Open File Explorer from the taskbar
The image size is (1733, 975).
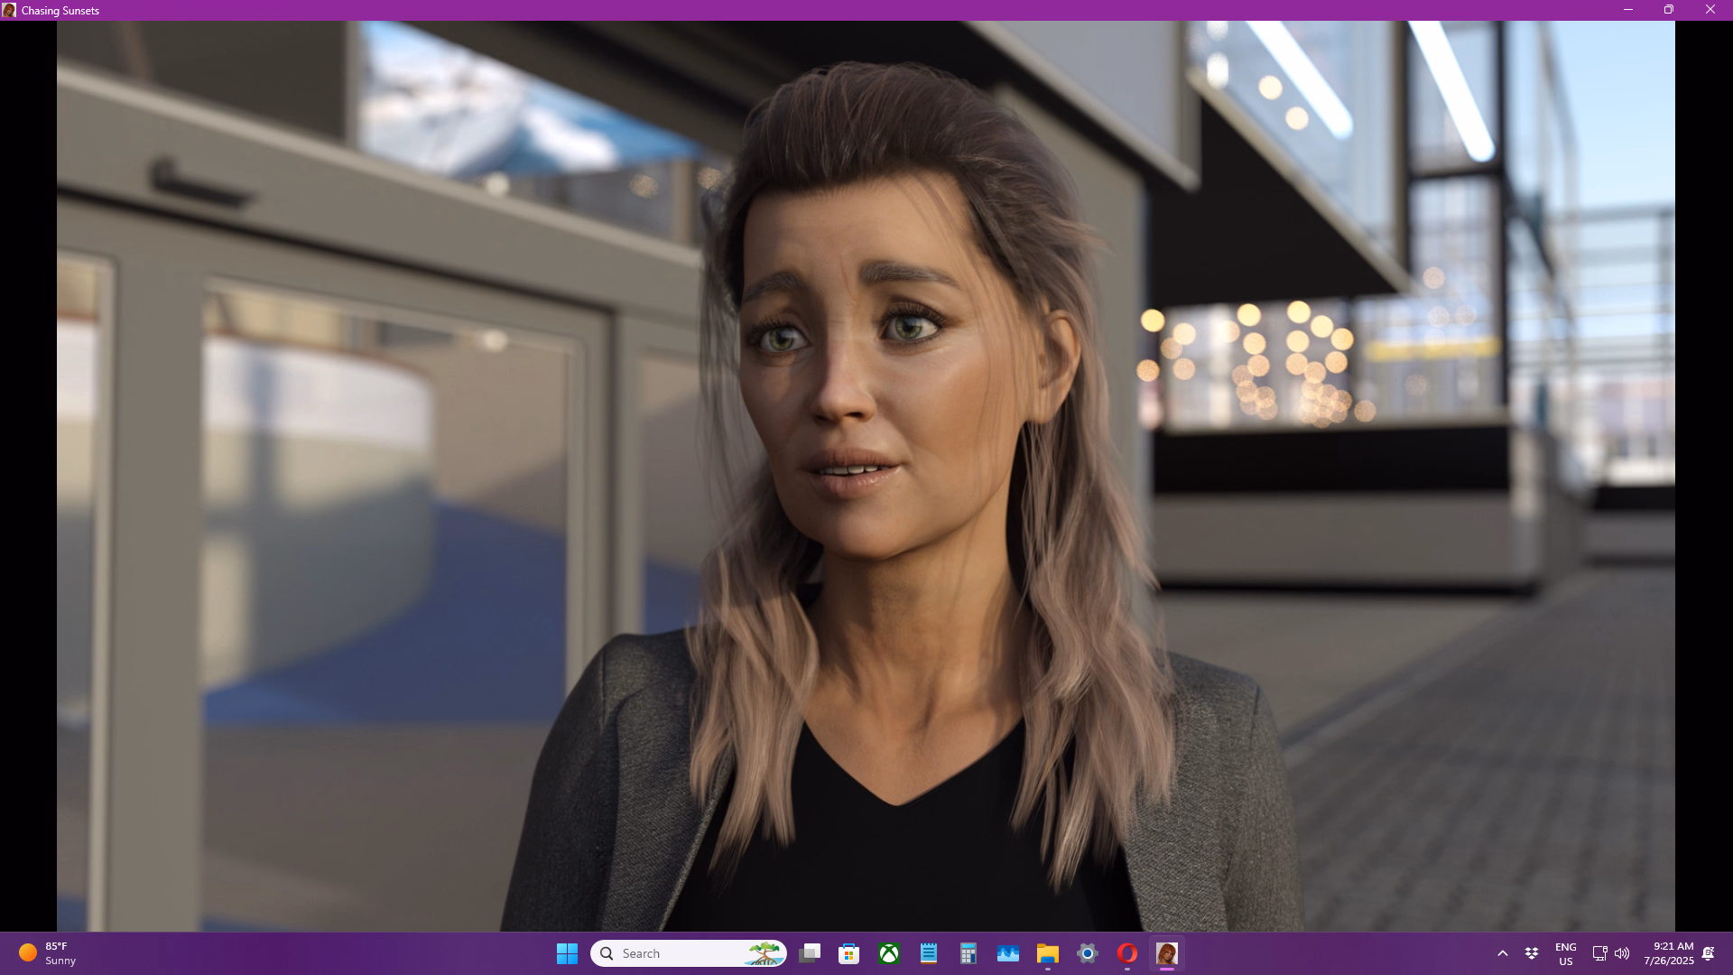point(1048,953)
